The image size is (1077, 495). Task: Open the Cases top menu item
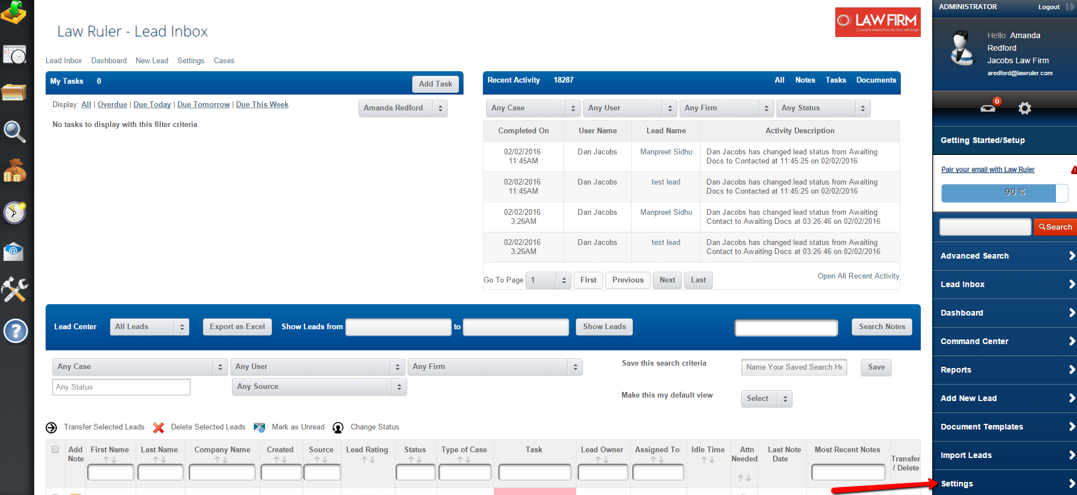click(224, 60)
